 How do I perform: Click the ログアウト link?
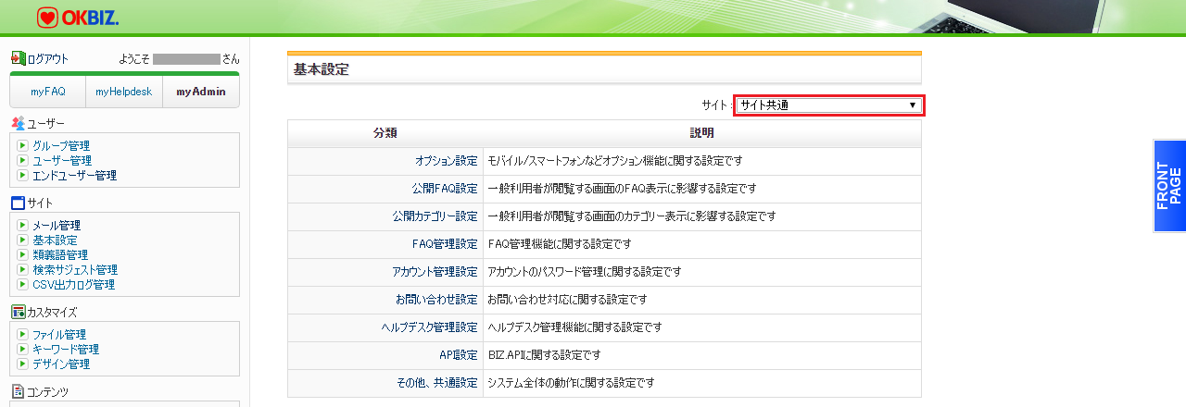[x=47, y=58]
